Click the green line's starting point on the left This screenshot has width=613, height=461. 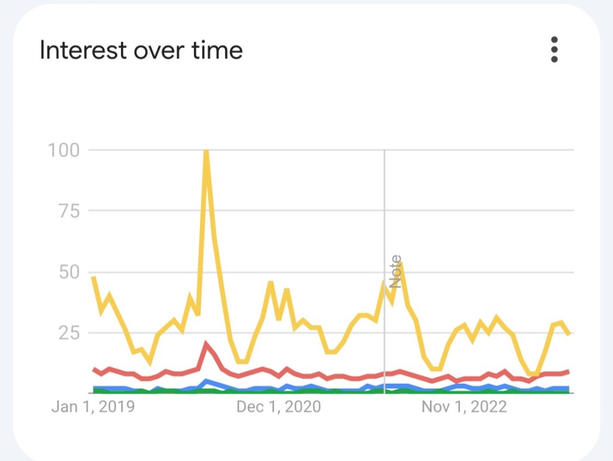click(x=94, y=391)
